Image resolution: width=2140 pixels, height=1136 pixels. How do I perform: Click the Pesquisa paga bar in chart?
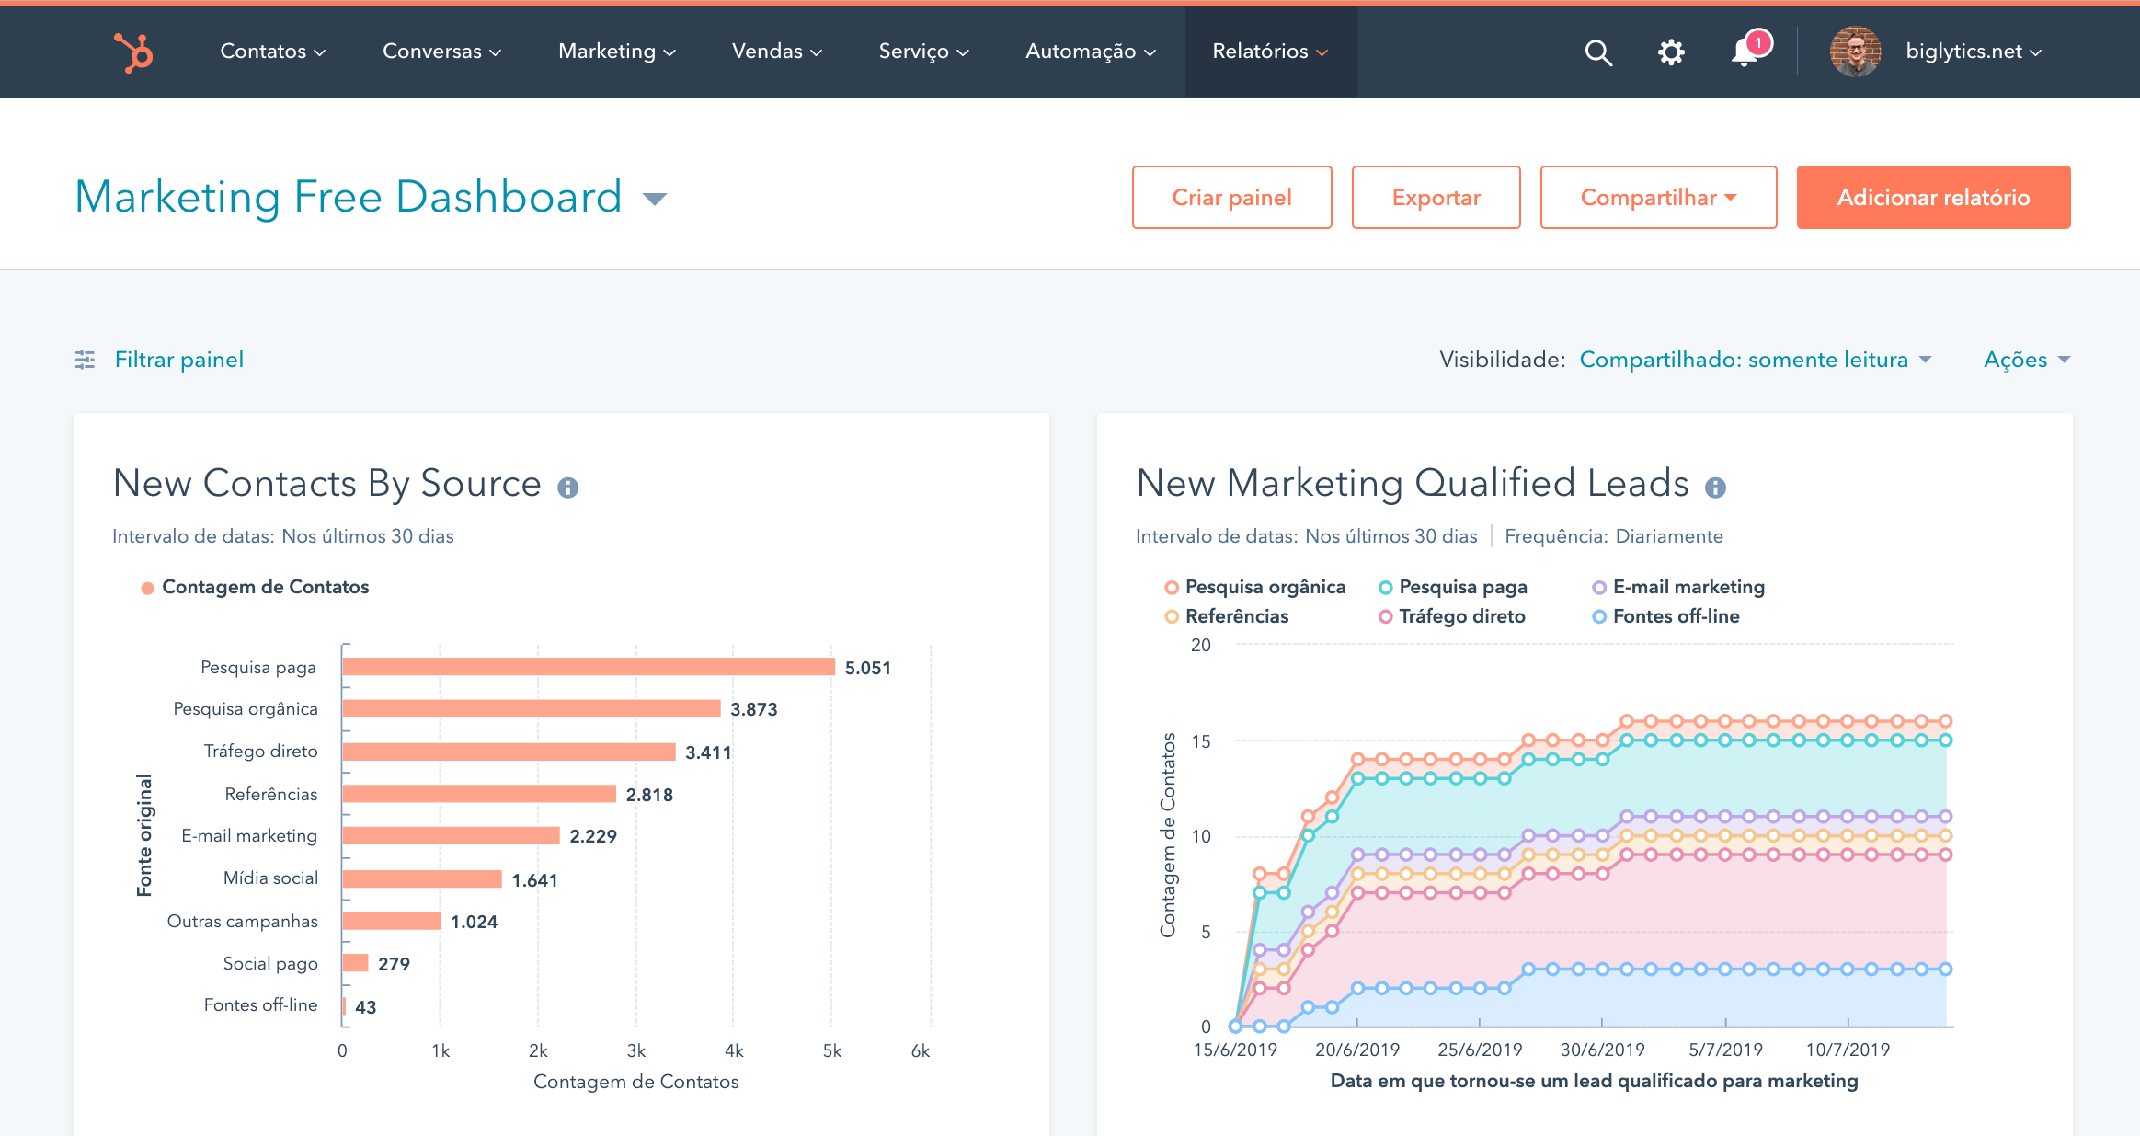(x=589, y=667)
